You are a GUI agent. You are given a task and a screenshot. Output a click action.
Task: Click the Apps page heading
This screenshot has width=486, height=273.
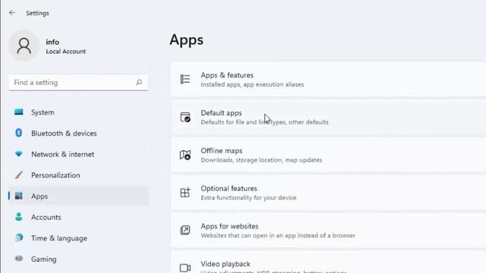(x=187, y=40)
